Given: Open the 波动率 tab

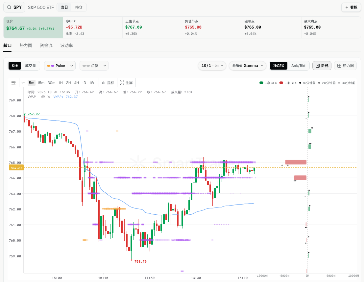Looking at the screenshot, I should pyautogui.click(x=67, y=46).
